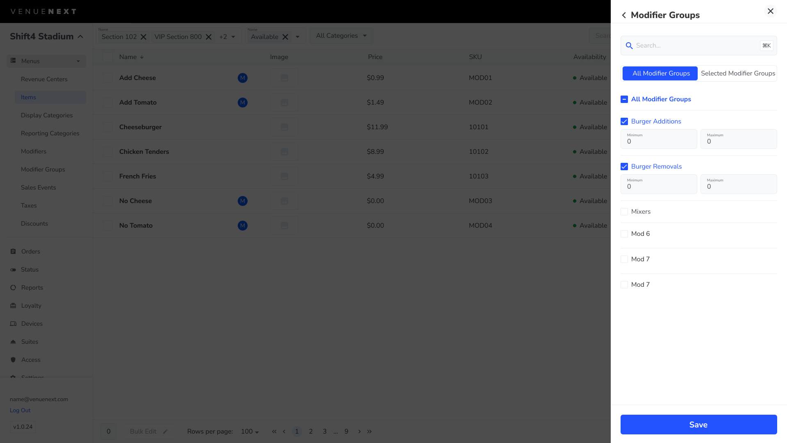Viewport: 787px width, 443px height.
Task: Click the M modifier badge next to Add Cheese
Action: coord(243,78)
